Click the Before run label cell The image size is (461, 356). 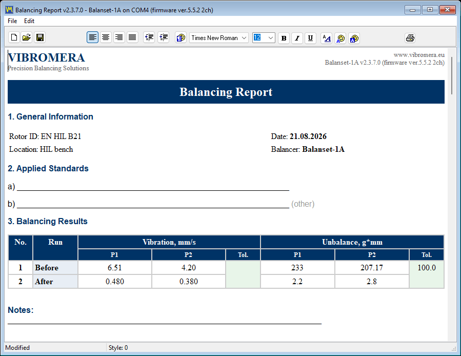[x=55, y=267]
